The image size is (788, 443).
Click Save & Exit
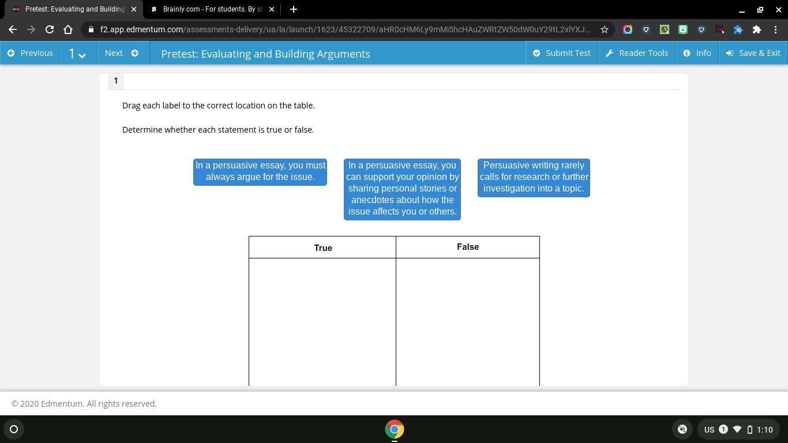click(753, 53)
